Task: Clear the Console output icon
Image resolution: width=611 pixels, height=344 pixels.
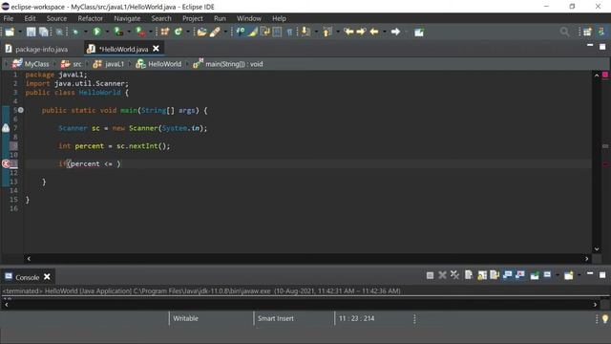Action: click(469, 275)
